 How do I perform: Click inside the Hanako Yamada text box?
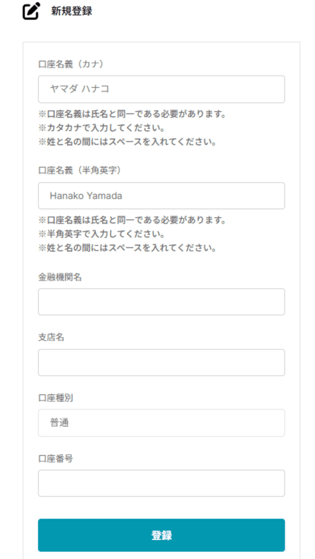(161, 196)
